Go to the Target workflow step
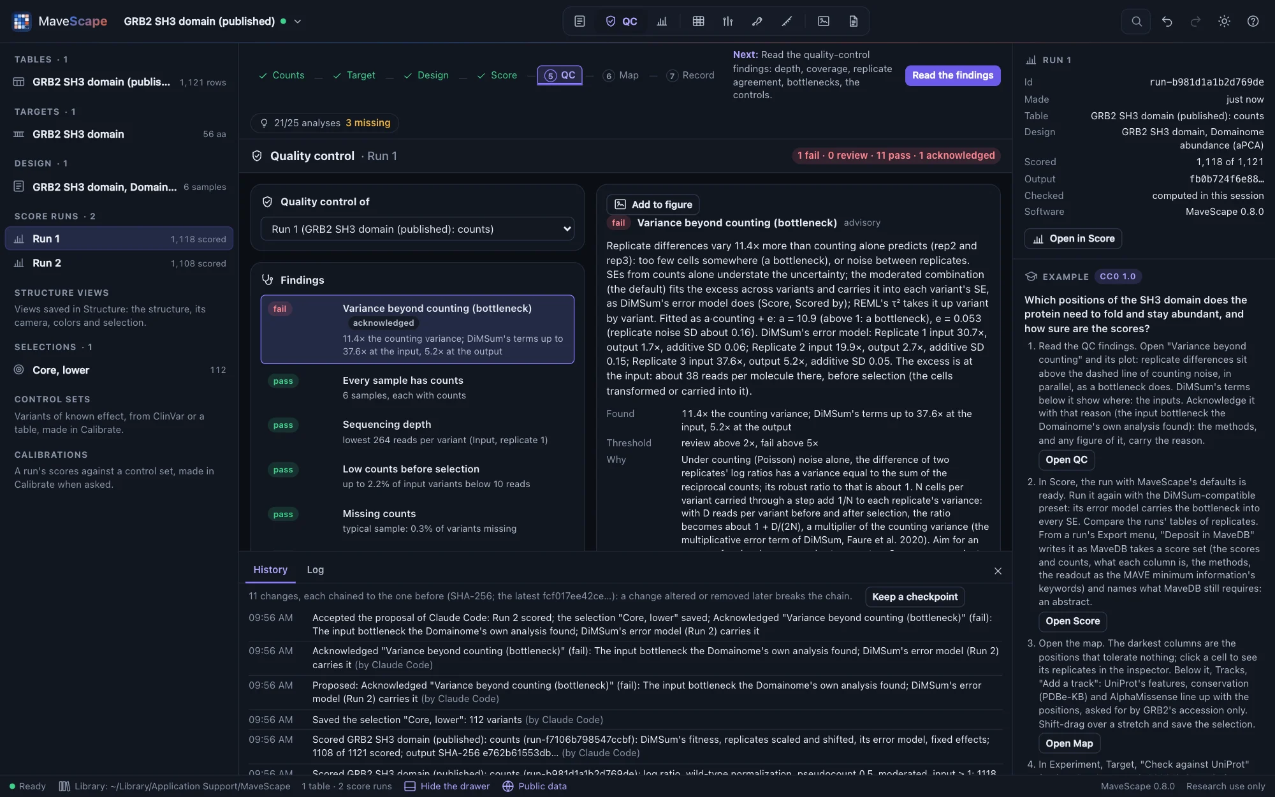1275x797 pixels. click(x=354, y=75)
